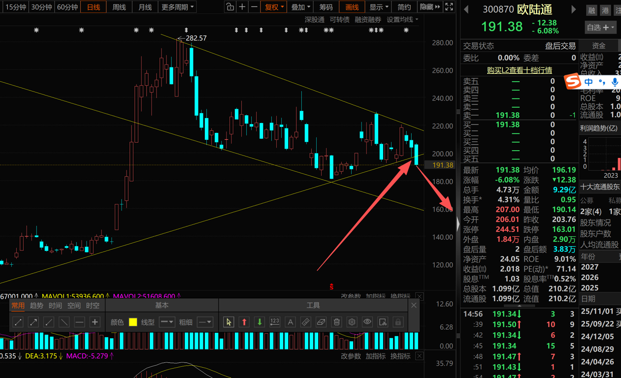Screen dimensions: 621x378
Task: Select the cursor pointer tool
Action: [228, 322]
